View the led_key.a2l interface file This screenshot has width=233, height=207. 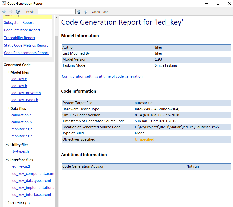point(21,166)
